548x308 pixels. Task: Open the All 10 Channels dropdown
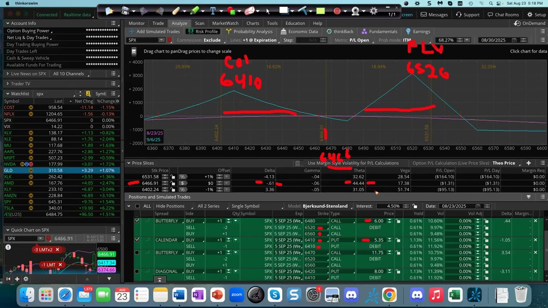71,74
